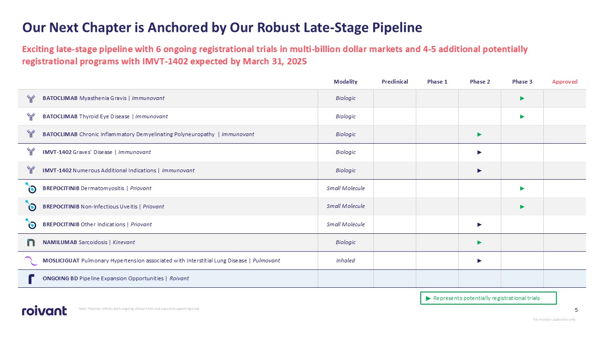
Task: Click the antibody icon beside IMVT-1402 Graves' Disease
Action: pos(31,152)
